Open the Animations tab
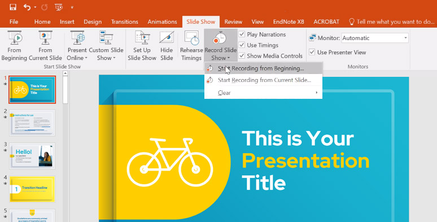The height and width of the screenshot is (222, 437). pos(162,22)
